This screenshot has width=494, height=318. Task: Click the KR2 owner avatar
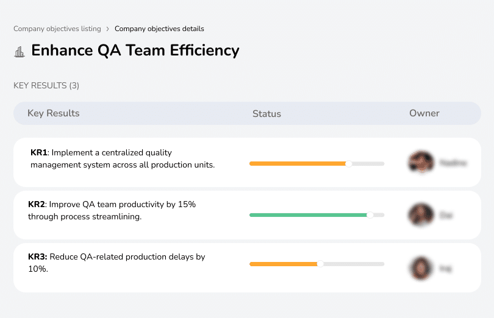coord(421,214)
